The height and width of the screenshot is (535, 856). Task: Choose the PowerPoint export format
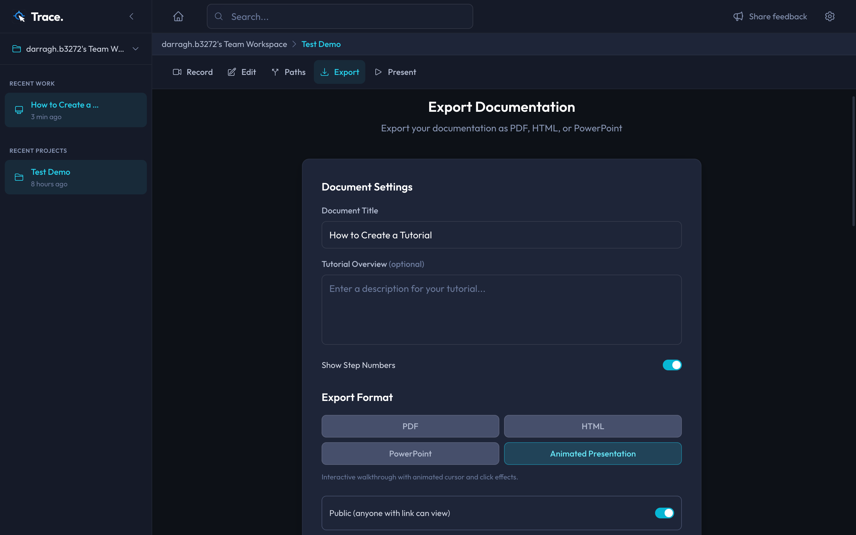click(410, 453)
